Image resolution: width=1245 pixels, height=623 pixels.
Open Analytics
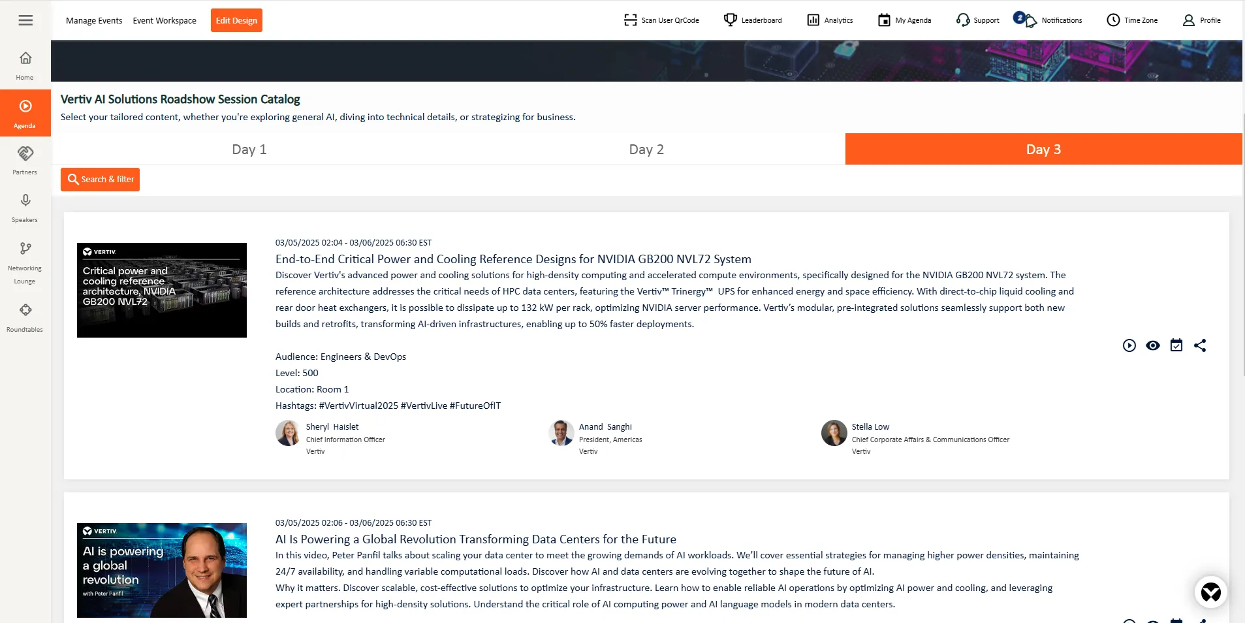coord(830,20)
